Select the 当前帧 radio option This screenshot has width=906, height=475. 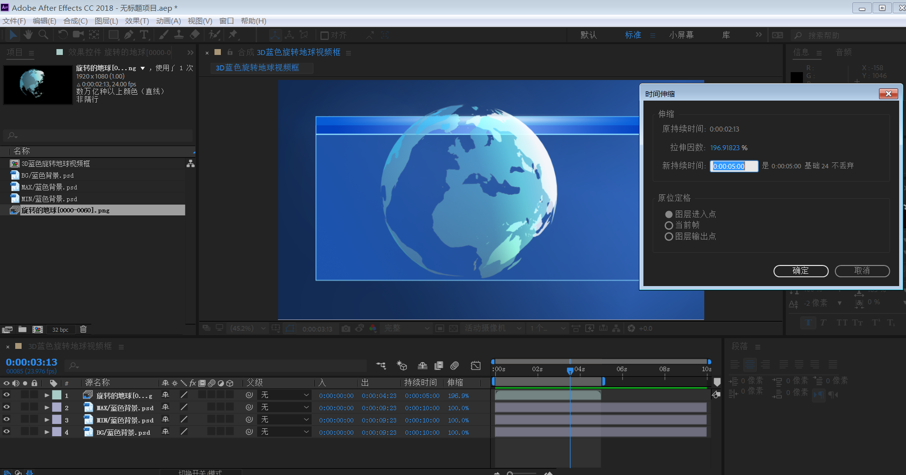coord(668,225)
